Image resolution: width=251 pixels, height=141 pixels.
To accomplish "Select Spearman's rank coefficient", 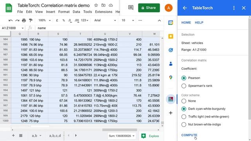I will point(184,86).
